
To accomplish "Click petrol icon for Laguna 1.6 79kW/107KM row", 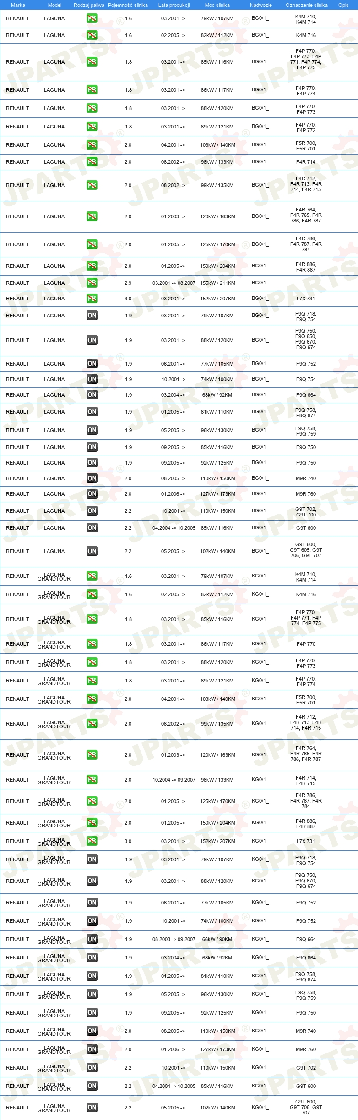I will pos(92,18).
